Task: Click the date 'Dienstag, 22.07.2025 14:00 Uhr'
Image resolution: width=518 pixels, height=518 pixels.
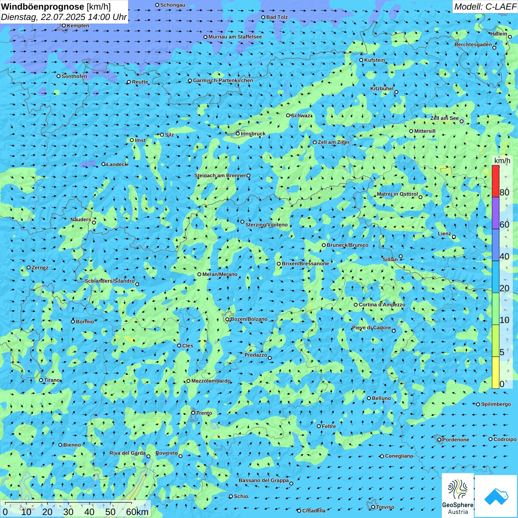Action: 64,17
